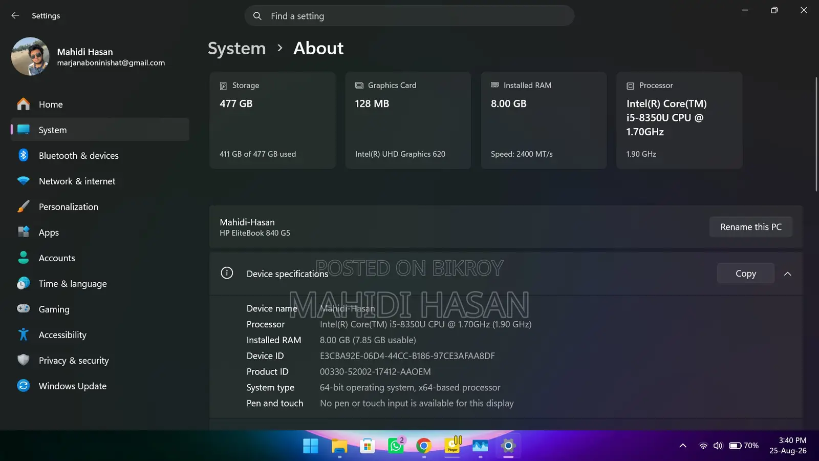The image size is (819, 461).
Task: Click the Speed: 2400 MT/s text
Action: pyautogui.click(x=522, y=154)
